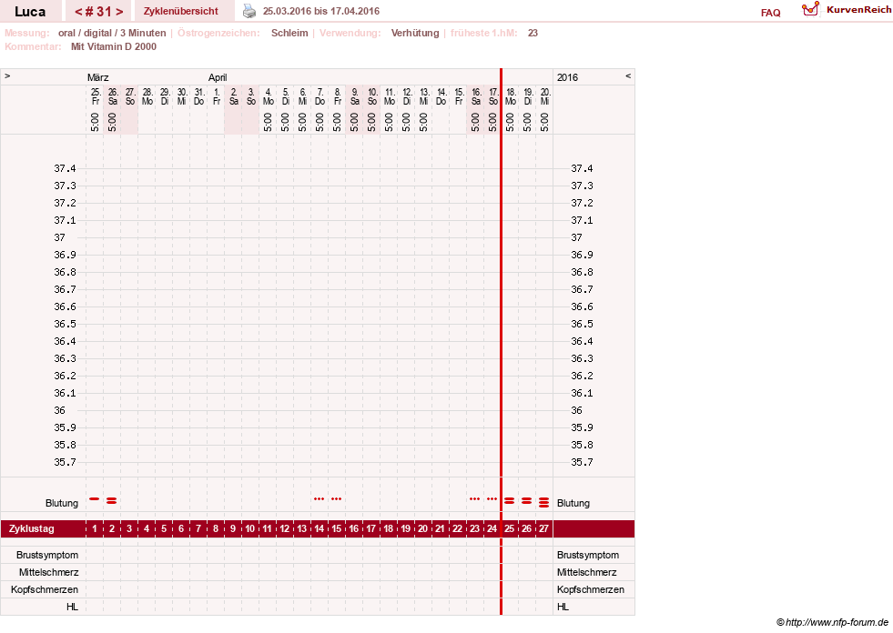Click the spotting dots on cycle day 15

pos(336,498)
